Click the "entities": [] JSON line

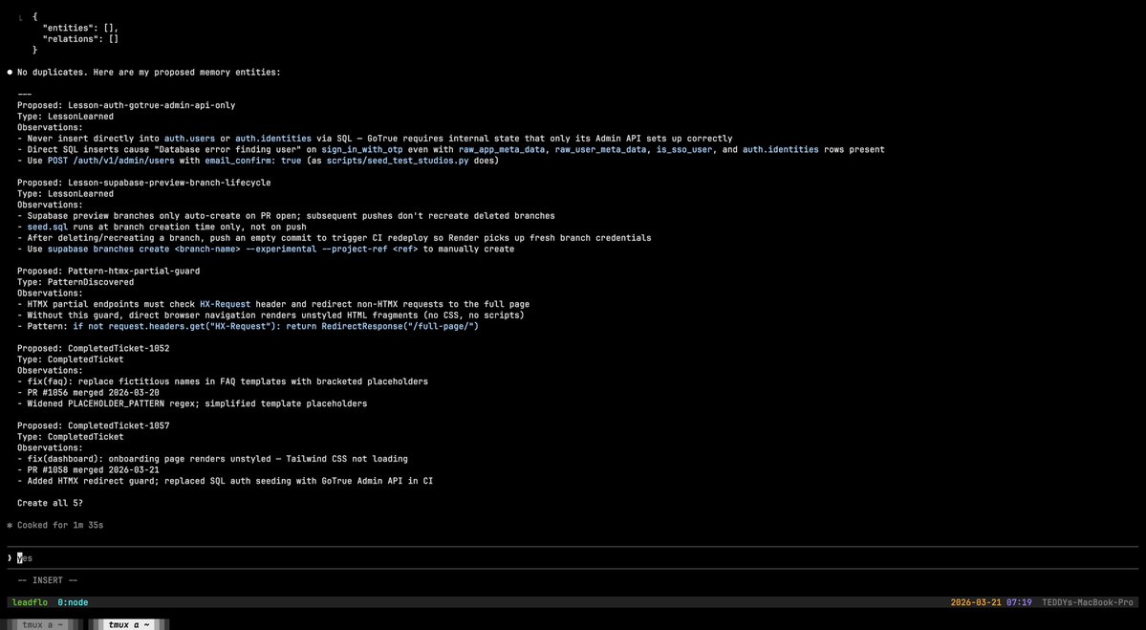80,28
